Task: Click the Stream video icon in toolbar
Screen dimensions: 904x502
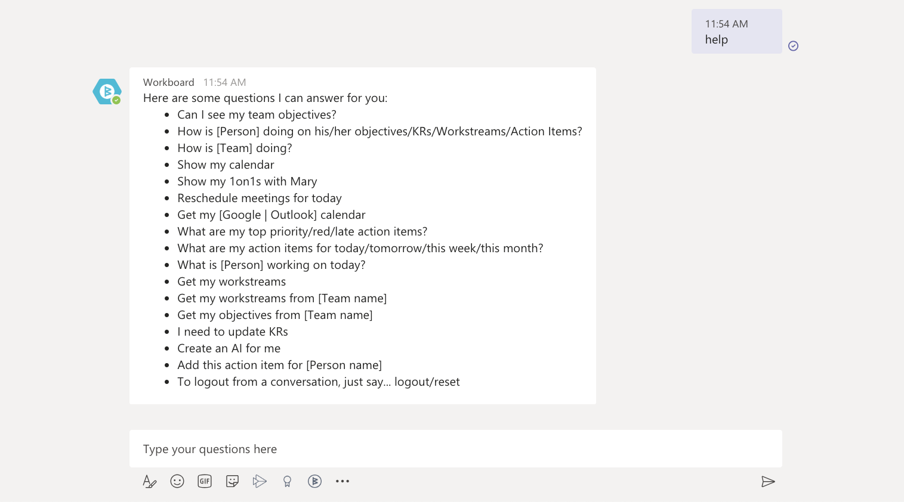Action: click(x=260, y=481)
